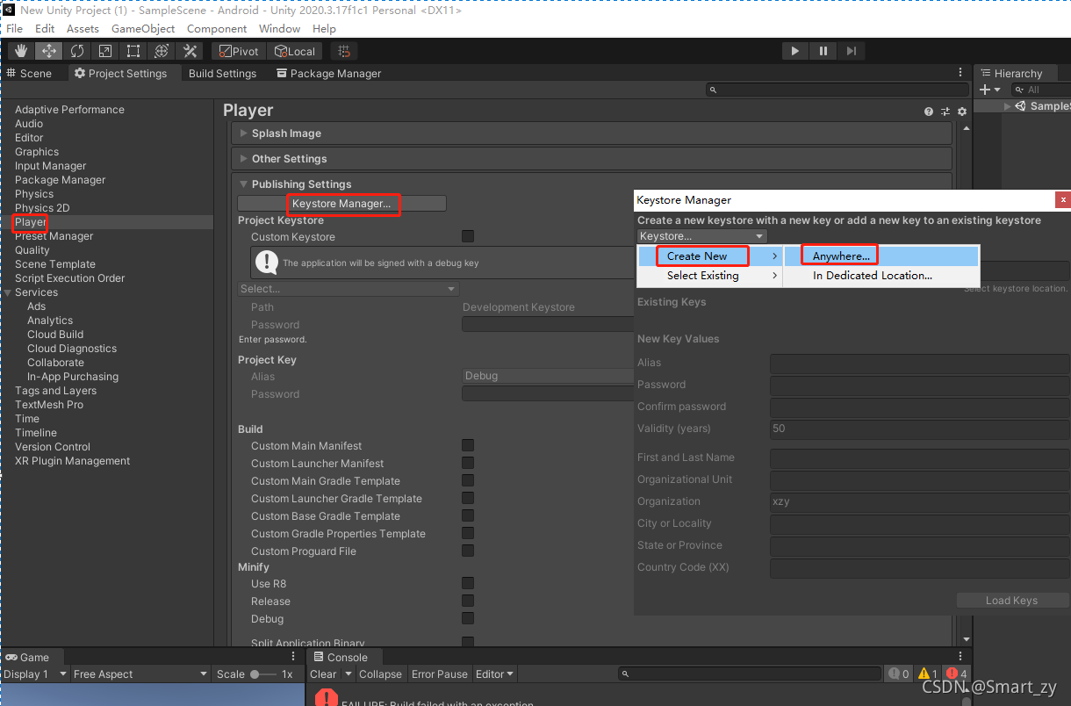Choose Anywhere... submenu option
The image size is (1071, 706).
(x=881, y=256)
